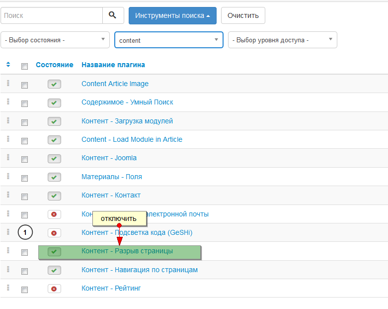Disable the Материалы - Поля status icon
The width and height of the screenshot is (388, 309).
pos(54,177)
